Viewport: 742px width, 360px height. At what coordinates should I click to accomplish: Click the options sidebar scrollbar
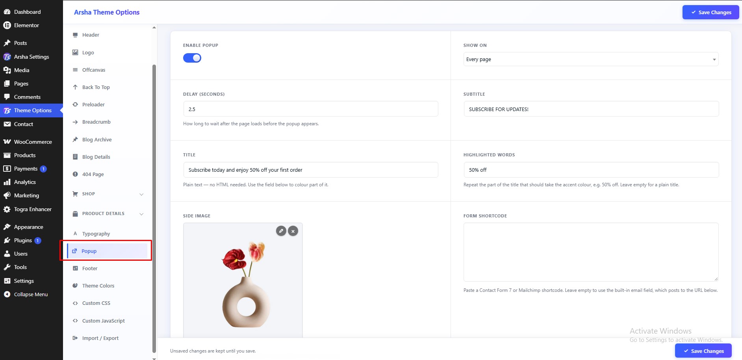[154, 209]
